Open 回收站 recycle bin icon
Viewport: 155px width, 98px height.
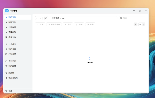[6, 73]
